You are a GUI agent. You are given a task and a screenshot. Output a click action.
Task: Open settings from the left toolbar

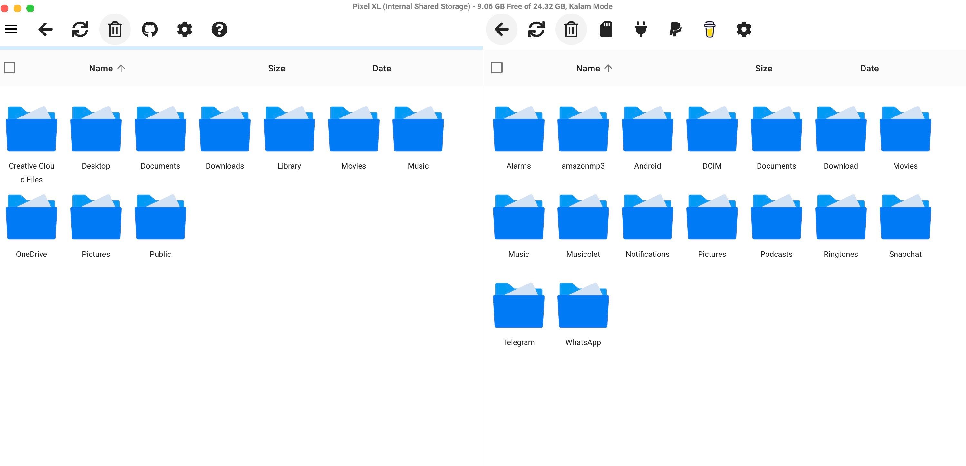184,29
